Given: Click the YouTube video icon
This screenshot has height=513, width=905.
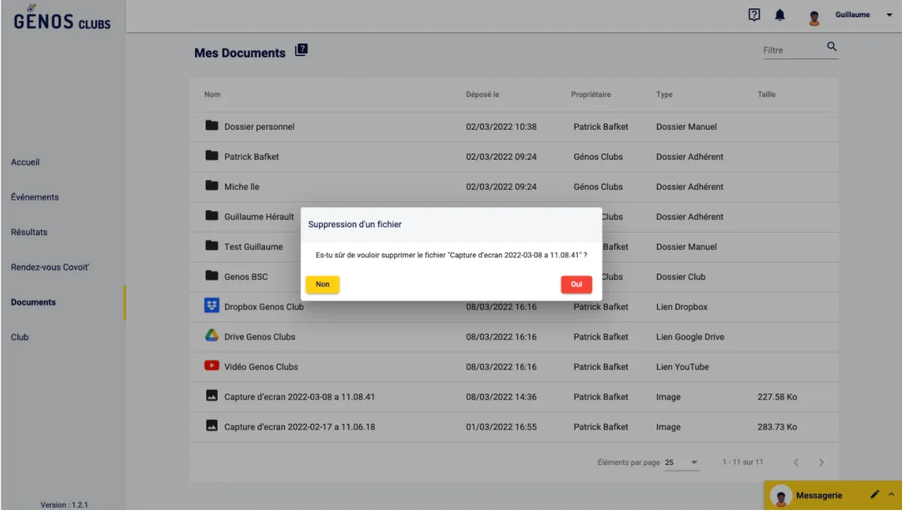Looking at the screenshot, I should 212,366.
